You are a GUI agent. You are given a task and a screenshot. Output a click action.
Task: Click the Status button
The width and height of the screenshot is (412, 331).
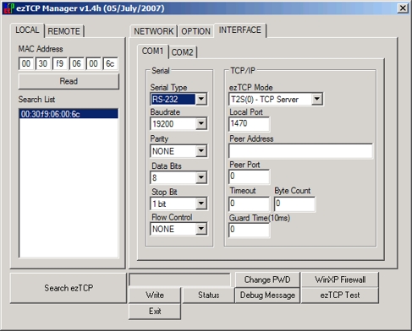(208, 295)
